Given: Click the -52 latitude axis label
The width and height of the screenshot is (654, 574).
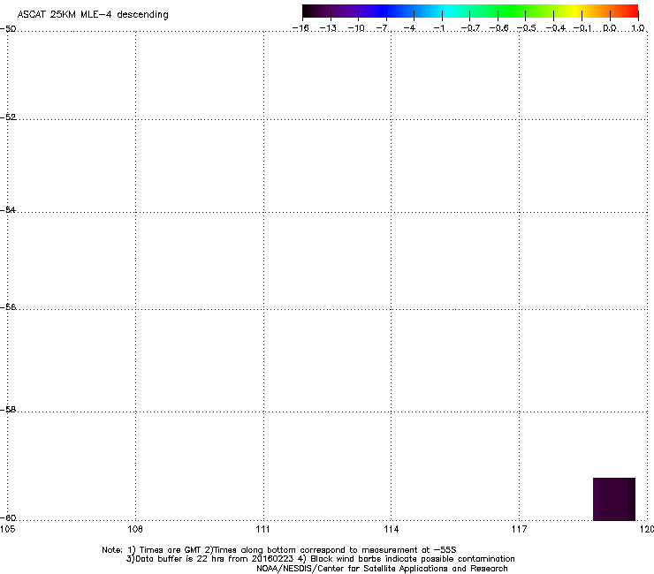Looking at the screenshot, I should pyautogui.click(x=8, y=117).
